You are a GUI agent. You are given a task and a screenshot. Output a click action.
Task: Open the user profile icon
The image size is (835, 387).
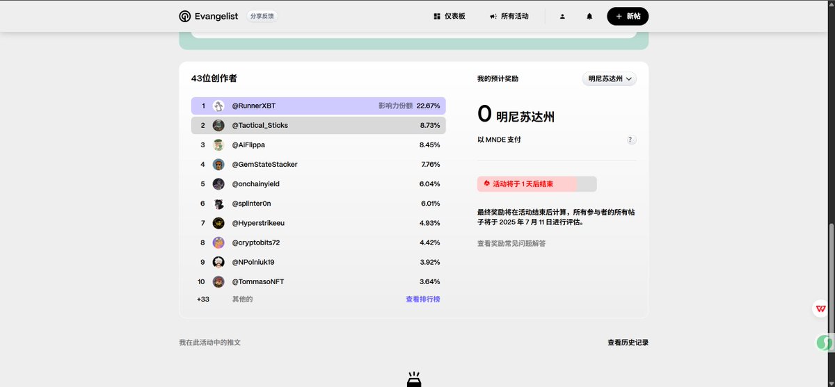click(x=562, y=16)
